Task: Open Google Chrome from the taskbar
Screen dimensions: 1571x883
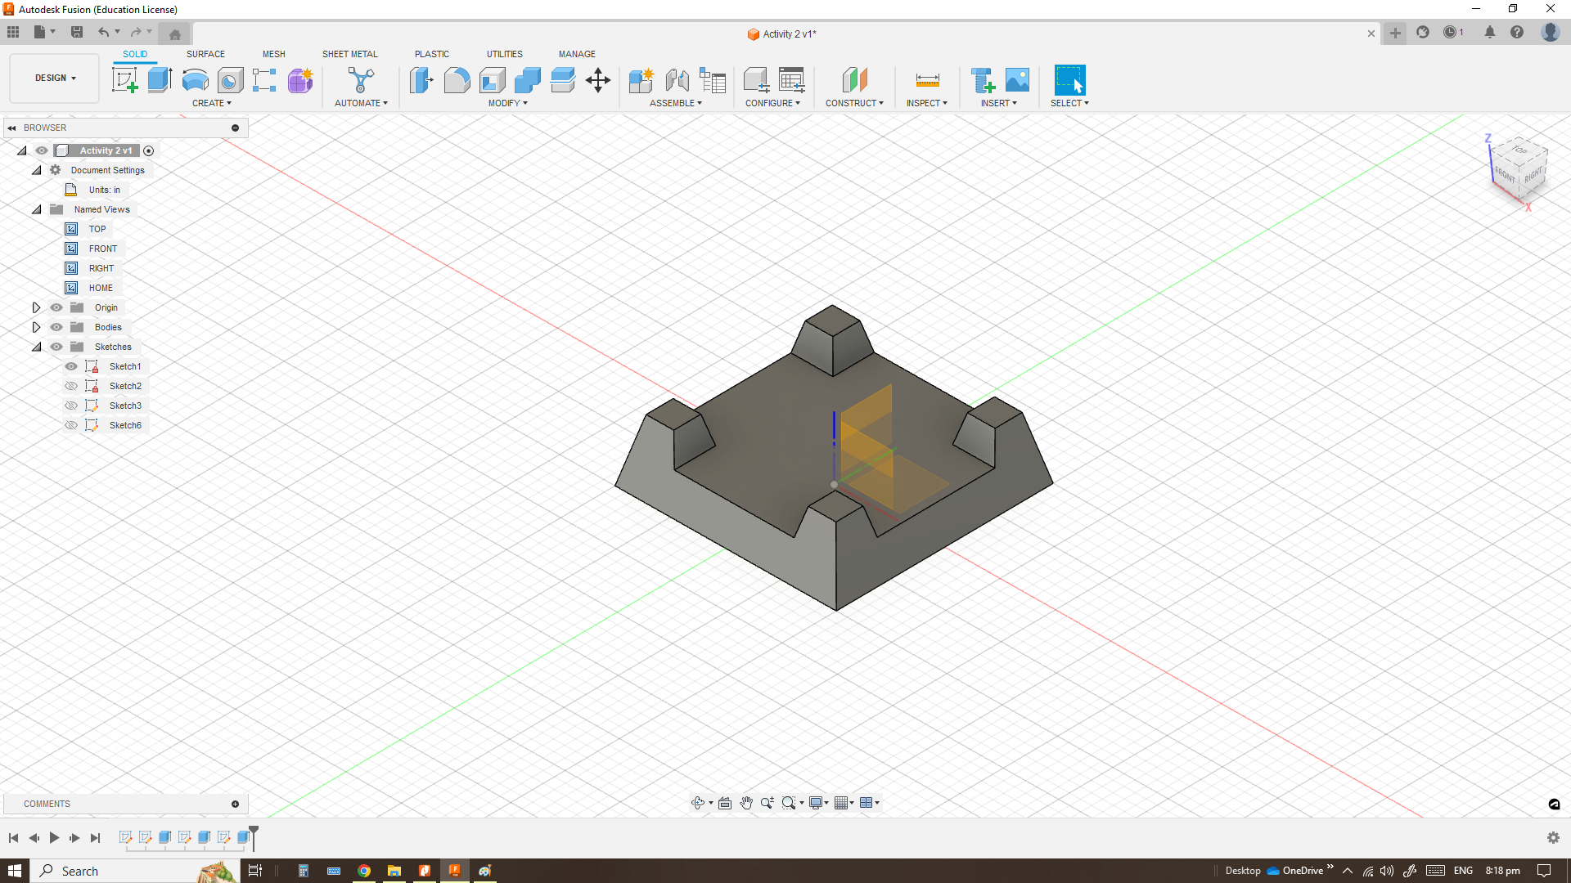Action: point(364,871)
